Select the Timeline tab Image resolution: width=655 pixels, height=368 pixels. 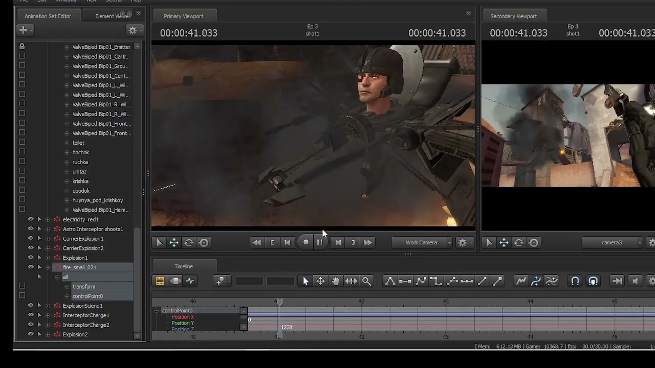[x=184, y=266]
